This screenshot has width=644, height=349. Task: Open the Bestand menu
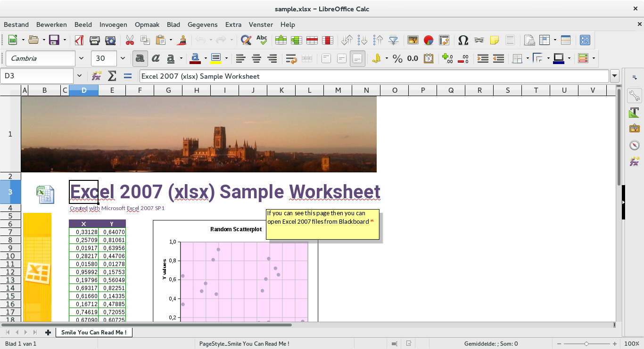point(17,24)
